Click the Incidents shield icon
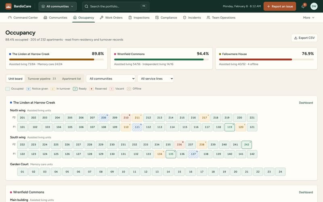 [x=185, y=17]
